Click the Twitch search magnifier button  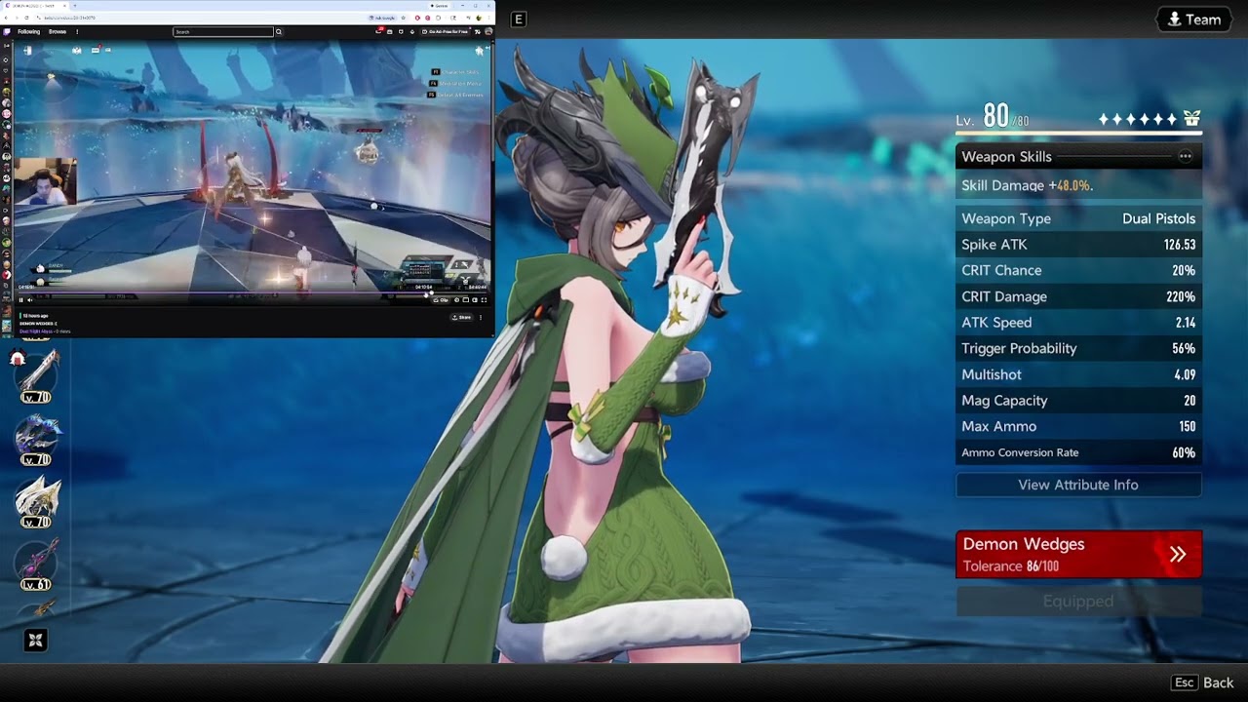tap(279, 31)
